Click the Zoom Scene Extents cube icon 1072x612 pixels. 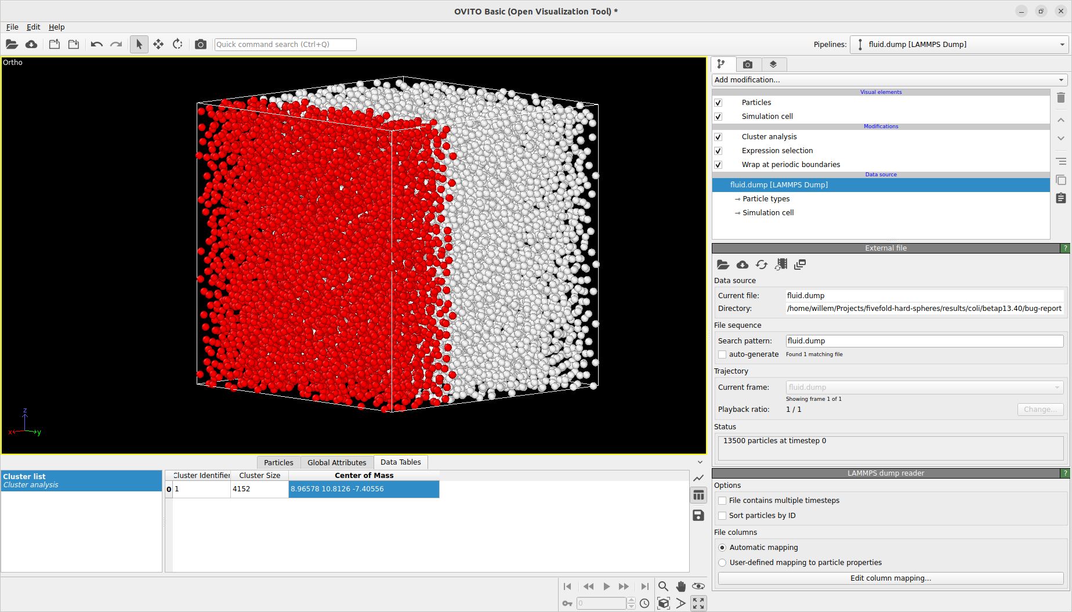pos(663,603)
